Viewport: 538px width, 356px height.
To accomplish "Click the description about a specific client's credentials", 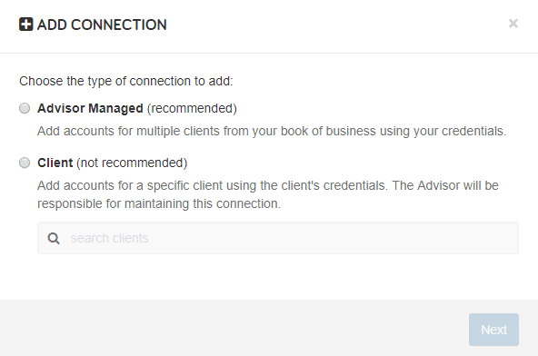I will pos(268,194).
